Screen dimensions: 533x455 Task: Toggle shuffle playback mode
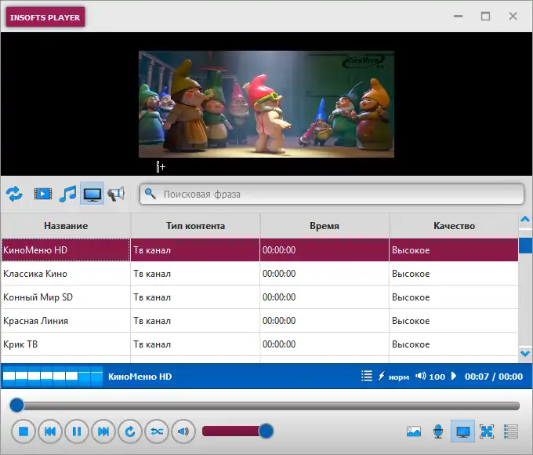click(157, 431)
